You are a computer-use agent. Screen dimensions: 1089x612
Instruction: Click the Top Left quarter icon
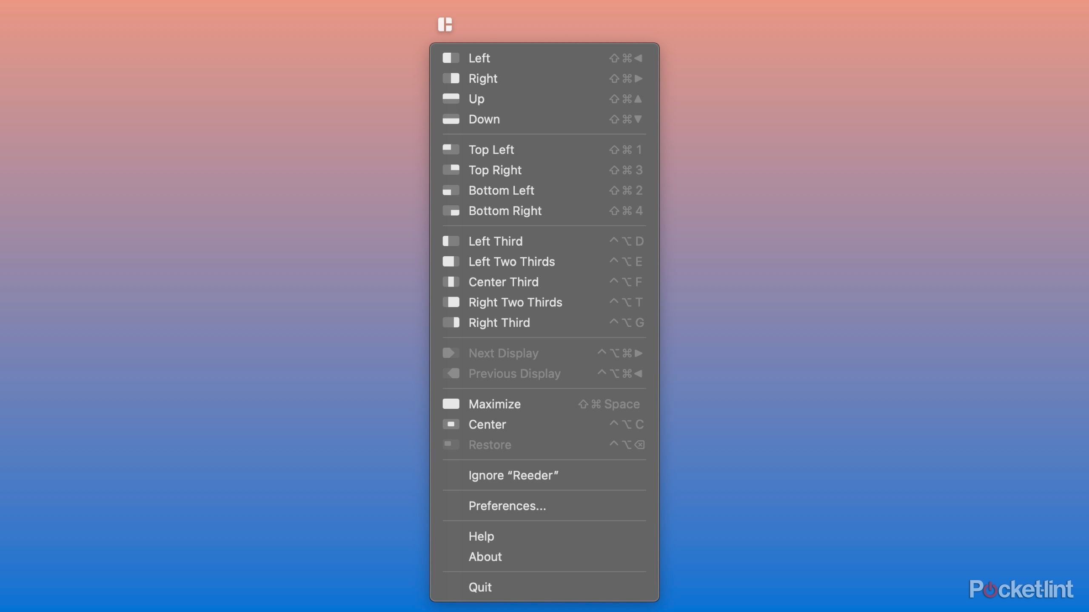point(451,150)
